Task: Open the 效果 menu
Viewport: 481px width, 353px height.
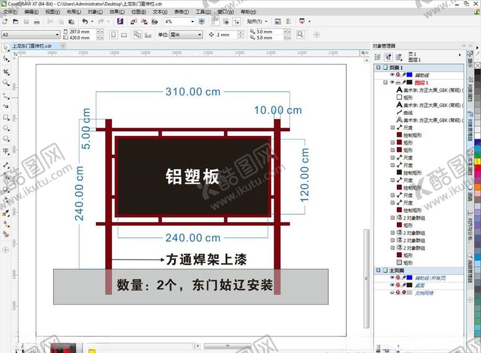Action: 116,12
